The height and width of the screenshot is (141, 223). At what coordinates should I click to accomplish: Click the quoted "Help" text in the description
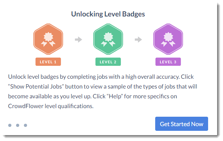(x=115, y=96)
